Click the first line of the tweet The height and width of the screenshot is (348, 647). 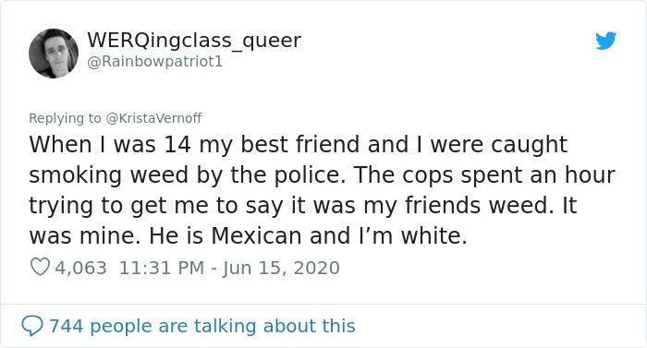click(x=298, y=145)
